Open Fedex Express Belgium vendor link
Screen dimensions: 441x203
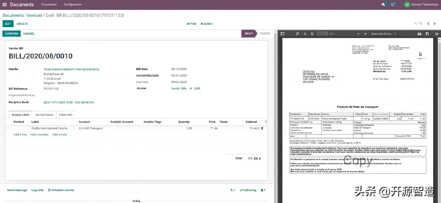coord(71,69)
